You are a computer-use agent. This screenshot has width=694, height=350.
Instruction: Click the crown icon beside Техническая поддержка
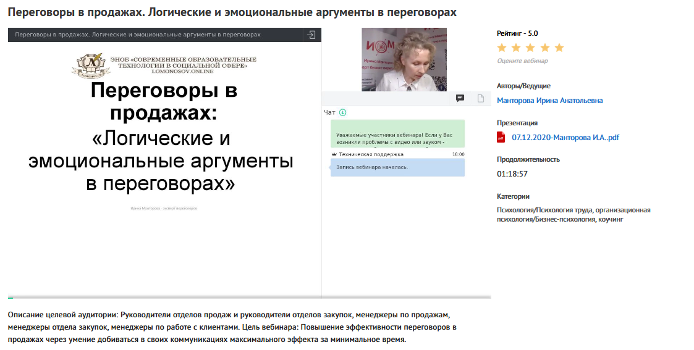click(334, 154)
